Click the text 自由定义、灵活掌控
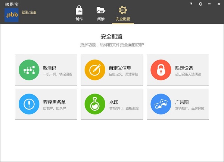Image resolution: width=224 pixels, height=162 pixels. click(x=124, y=74)
